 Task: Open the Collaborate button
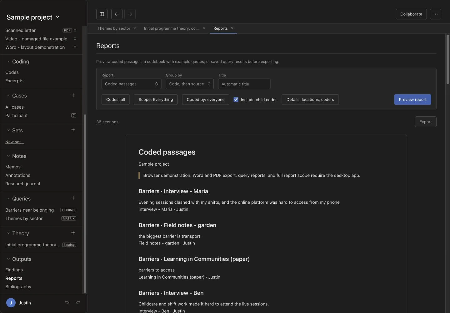[x=411, y=14]
